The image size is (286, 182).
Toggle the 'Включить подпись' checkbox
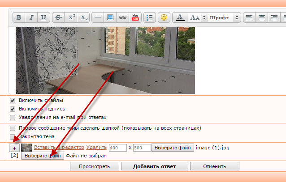pos(13,109)
